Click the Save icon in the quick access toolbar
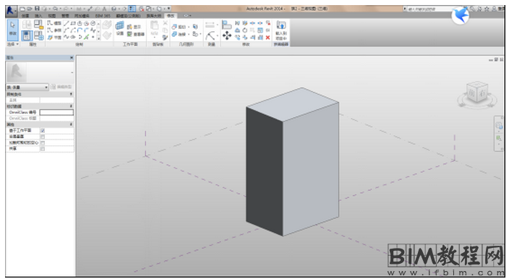Viewport: 509px width, 279px height. click(37, 9)
